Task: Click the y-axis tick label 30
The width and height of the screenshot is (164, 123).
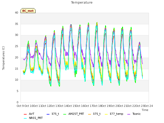Action: (16, 35)
